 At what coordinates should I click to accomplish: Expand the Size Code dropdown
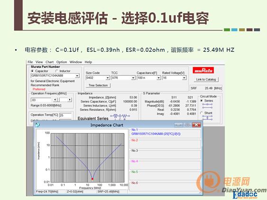108,78
